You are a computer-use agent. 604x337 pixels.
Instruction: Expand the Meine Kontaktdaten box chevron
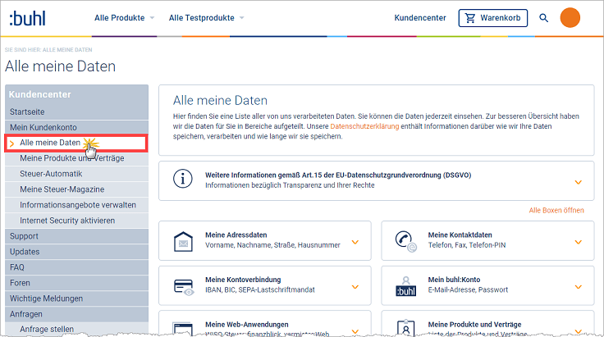pos(579,242)
